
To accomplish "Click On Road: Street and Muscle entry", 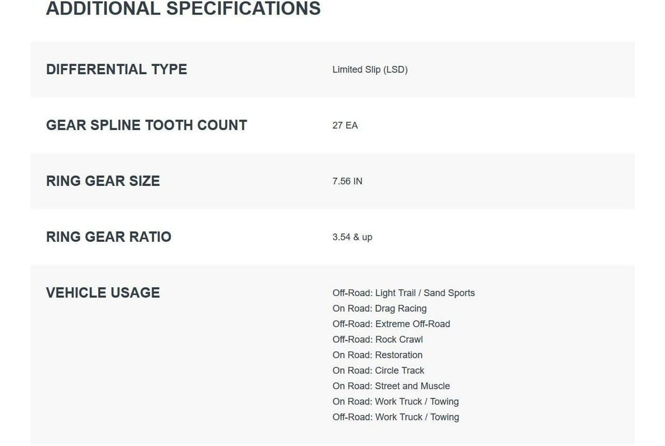I will 391,386.
